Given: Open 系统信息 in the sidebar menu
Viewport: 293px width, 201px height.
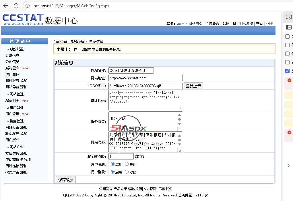Looking at the screenshot, I should pos(12,56).
